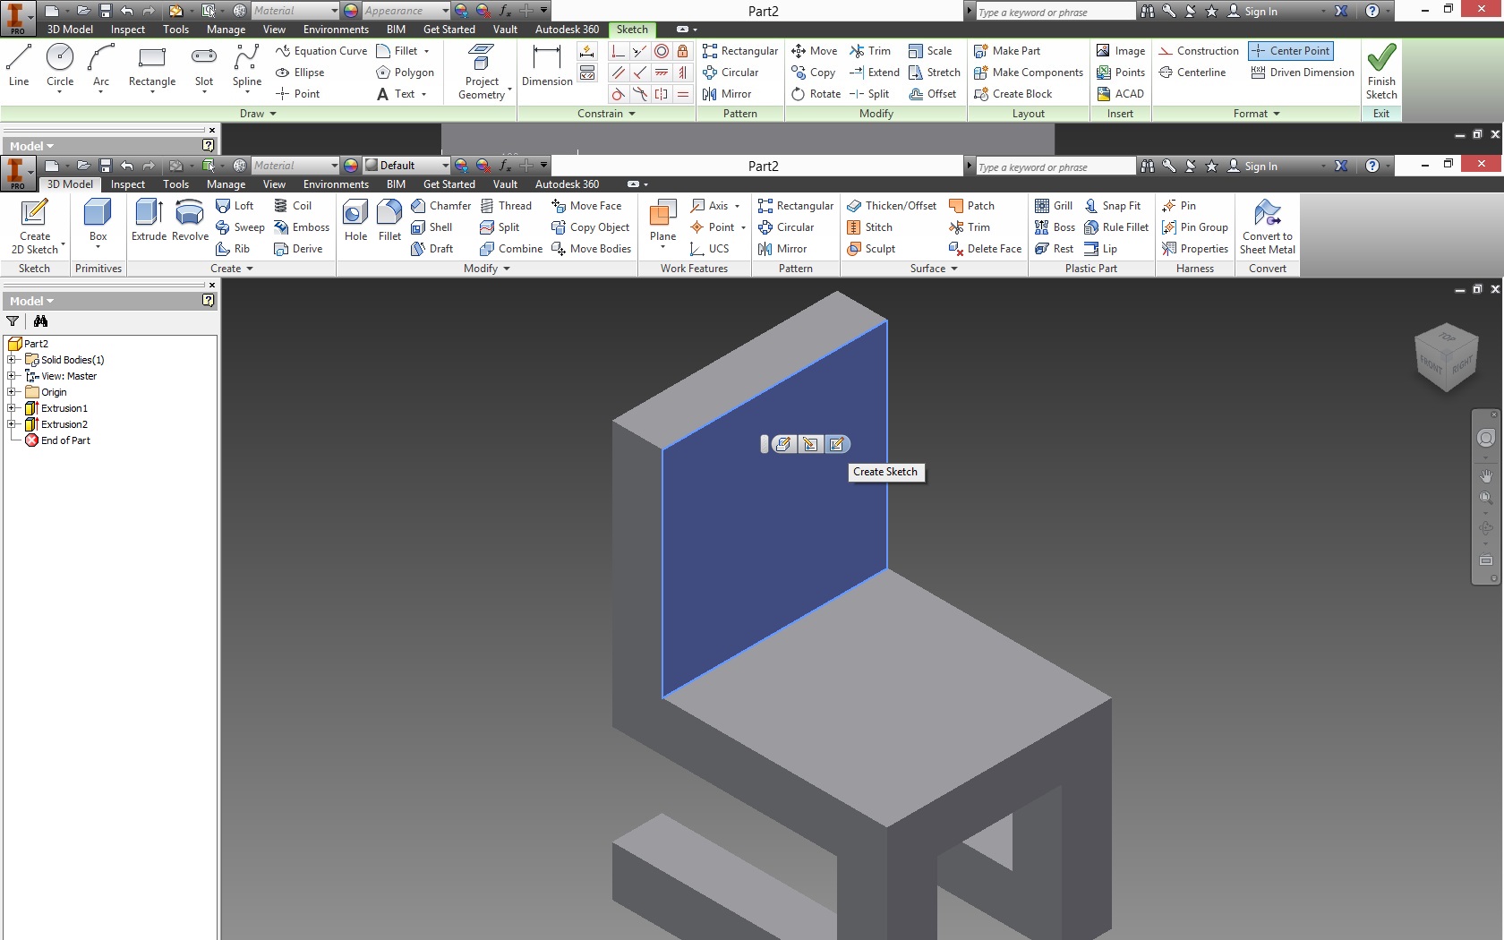Viewport: 1504px width, 940px height.
Task: Open the Autodesk 360 tab in the front window
Action: [567, 184]
